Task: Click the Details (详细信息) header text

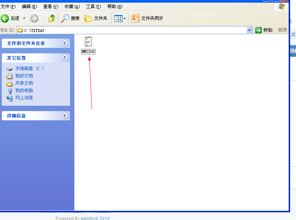Action: tap(16, 116)
